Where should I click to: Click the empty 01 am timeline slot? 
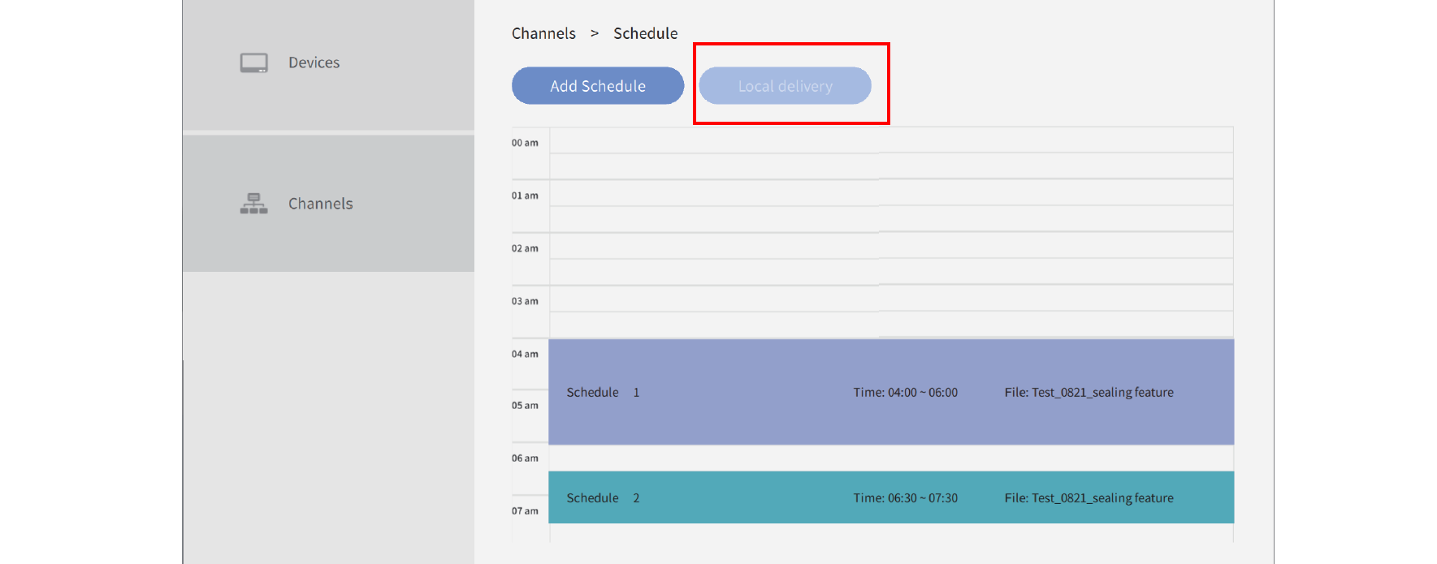(x=891, y=206)
